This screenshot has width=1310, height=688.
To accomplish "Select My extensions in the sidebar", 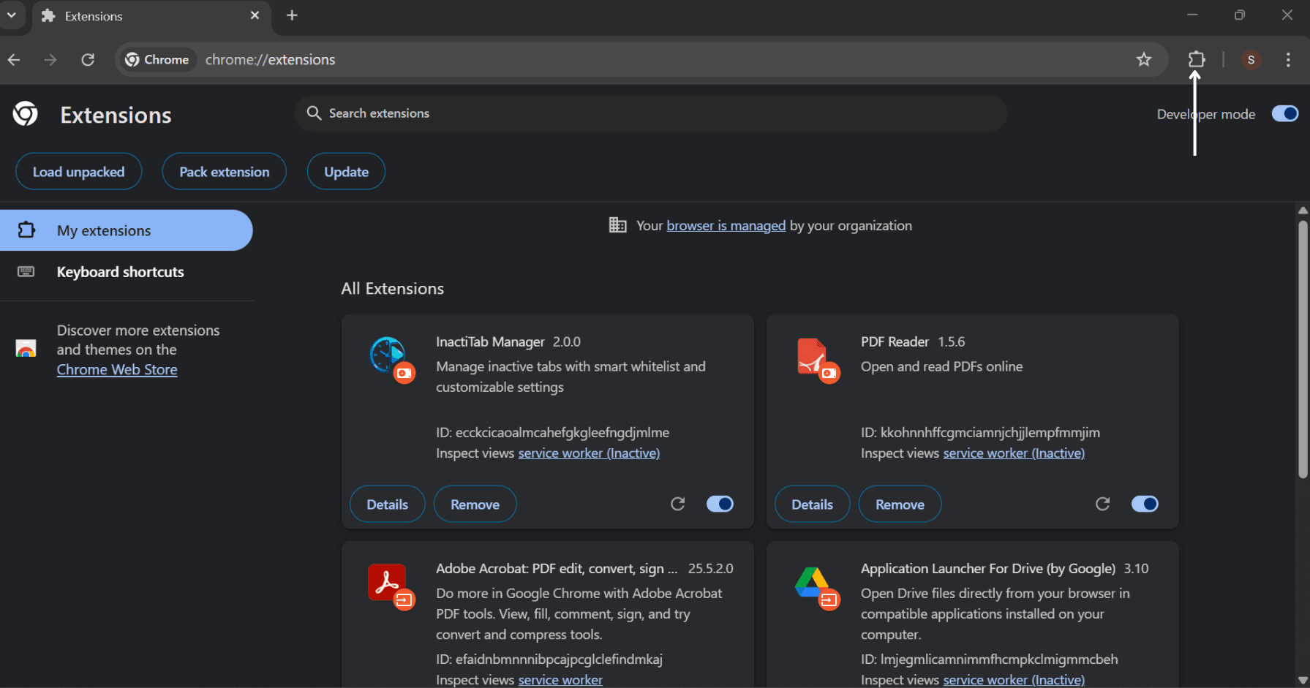I will [127, 230].
